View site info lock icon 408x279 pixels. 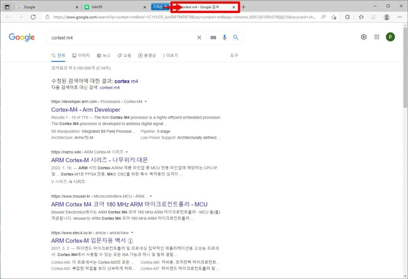[x=48, y=17]
